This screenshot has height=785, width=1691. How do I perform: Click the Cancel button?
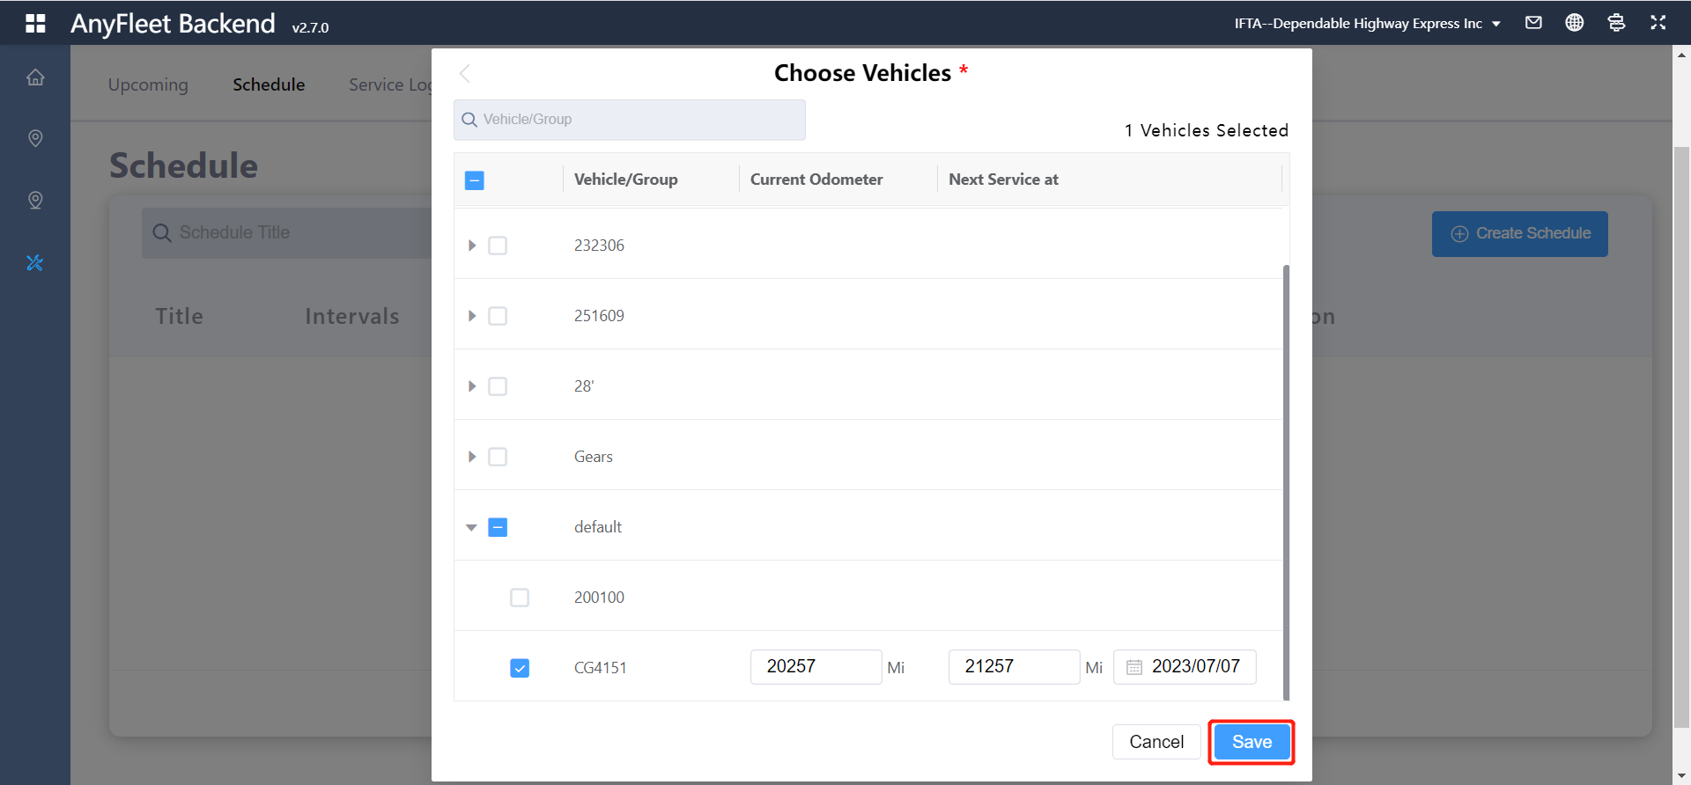(1156, 742)
